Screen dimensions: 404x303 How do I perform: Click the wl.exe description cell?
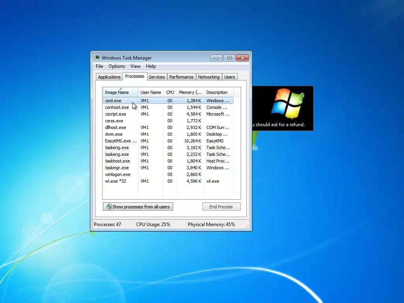point(213,181)
